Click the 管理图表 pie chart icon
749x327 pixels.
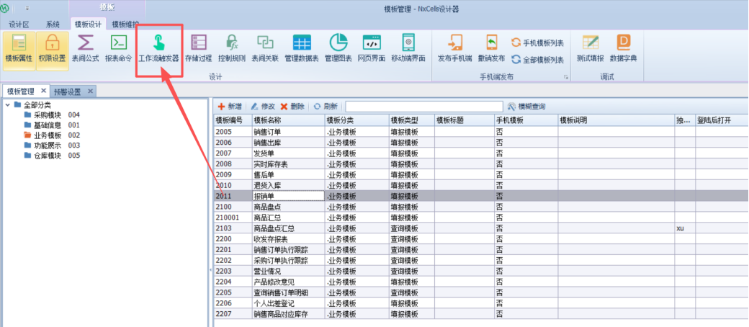[338, 48]
